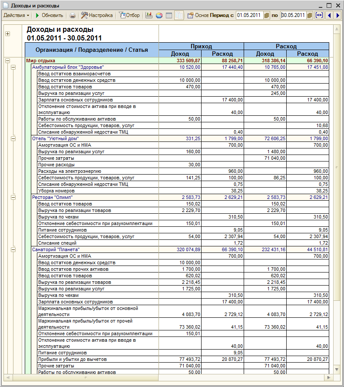Screen dimensions: 344x387
Task: Select the Уборка номеров row
Action: point(183,191)
